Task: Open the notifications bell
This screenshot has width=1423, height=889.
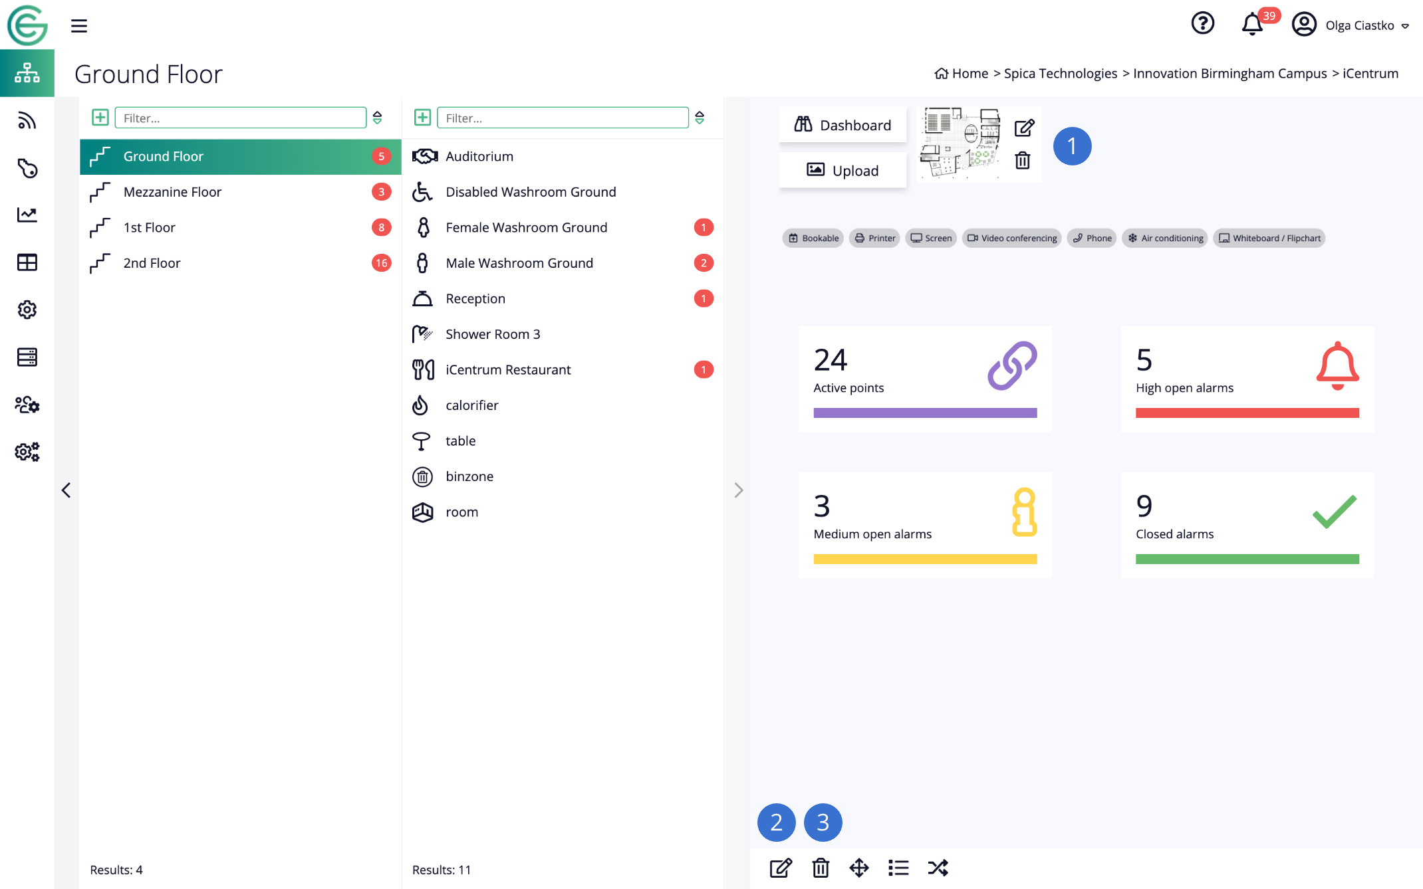Action: tap(1252, 25)
